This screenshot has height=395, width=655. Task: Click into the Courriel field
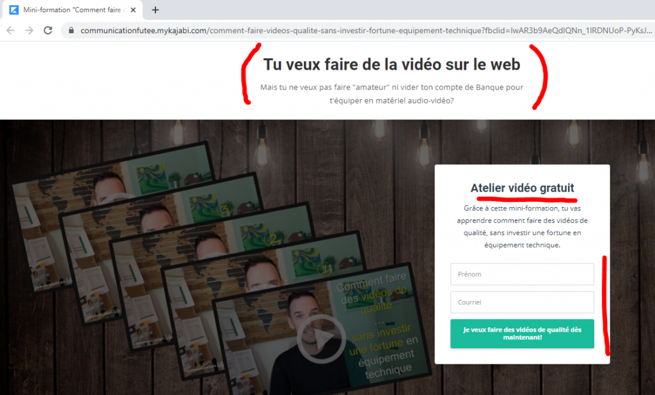522,302
